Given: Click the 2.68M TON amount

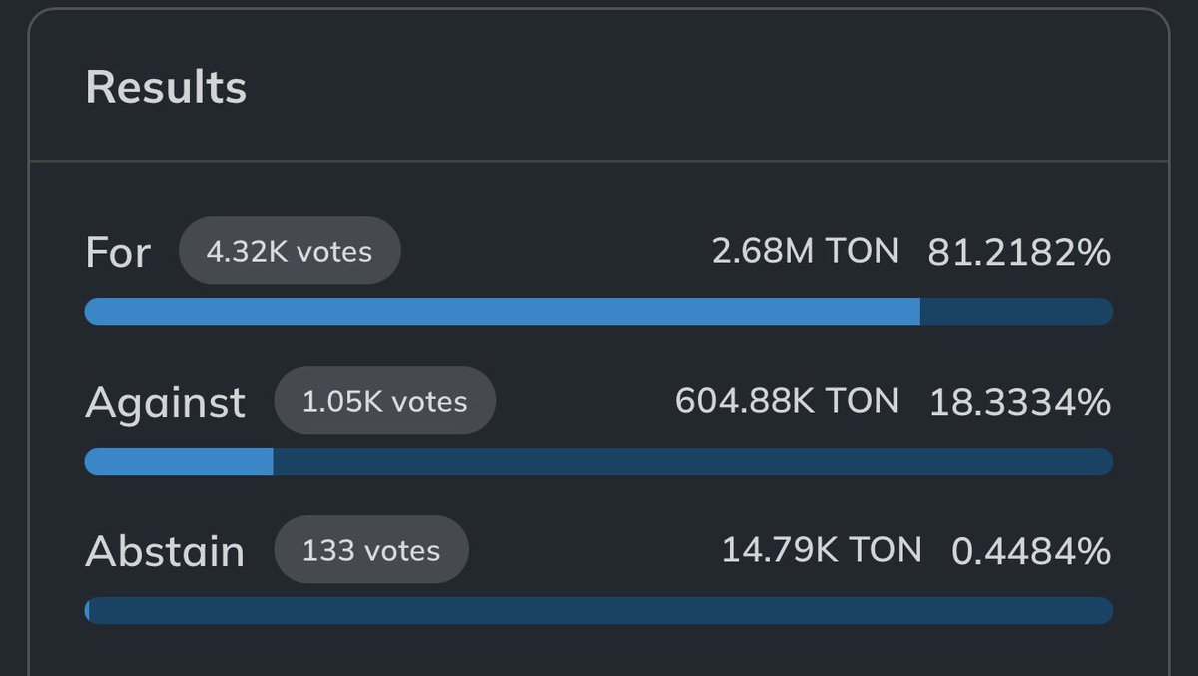Looking at the screenshot, I should pyautogui.click(x=805, y=251).
